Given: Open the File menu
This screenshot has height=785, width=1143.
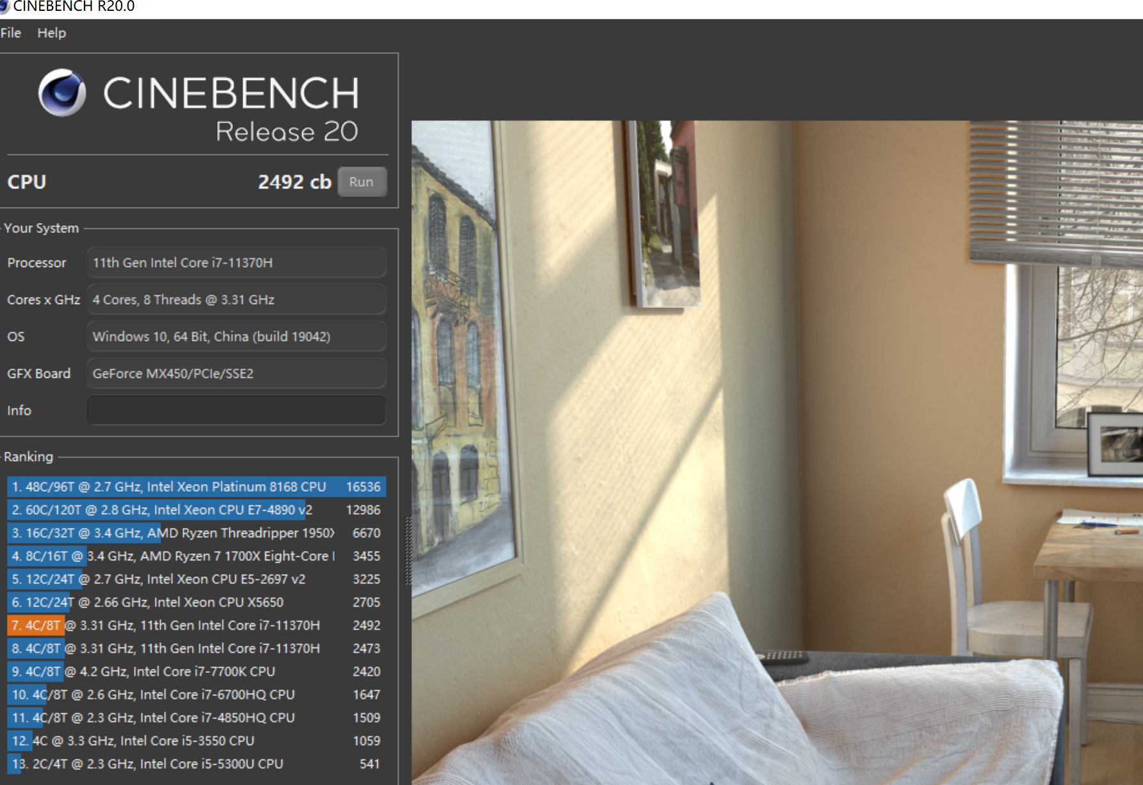Looking at the screenshot, I should point(11,33).
